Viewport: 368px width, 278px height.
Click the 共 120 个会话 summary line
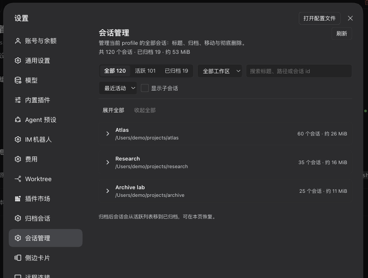(x=144, y=52)
